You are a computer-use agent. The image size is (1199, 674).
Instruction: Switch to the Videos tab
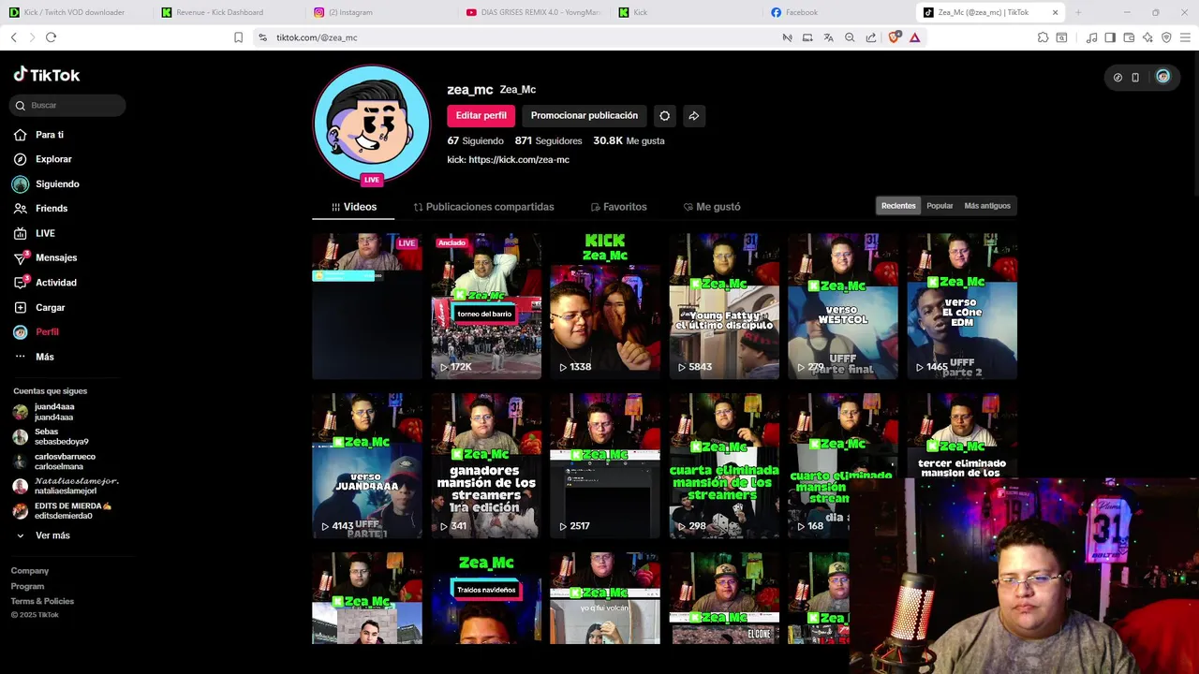354,207
